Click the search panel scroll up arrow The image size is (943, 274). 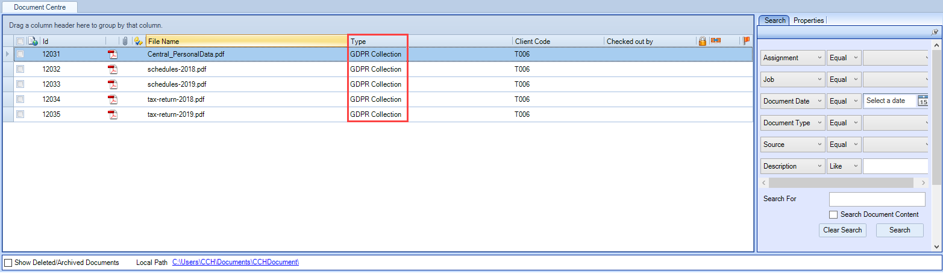[936, 45]
